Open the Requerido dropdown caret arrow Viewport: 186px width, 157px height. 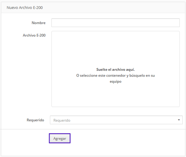179,120
